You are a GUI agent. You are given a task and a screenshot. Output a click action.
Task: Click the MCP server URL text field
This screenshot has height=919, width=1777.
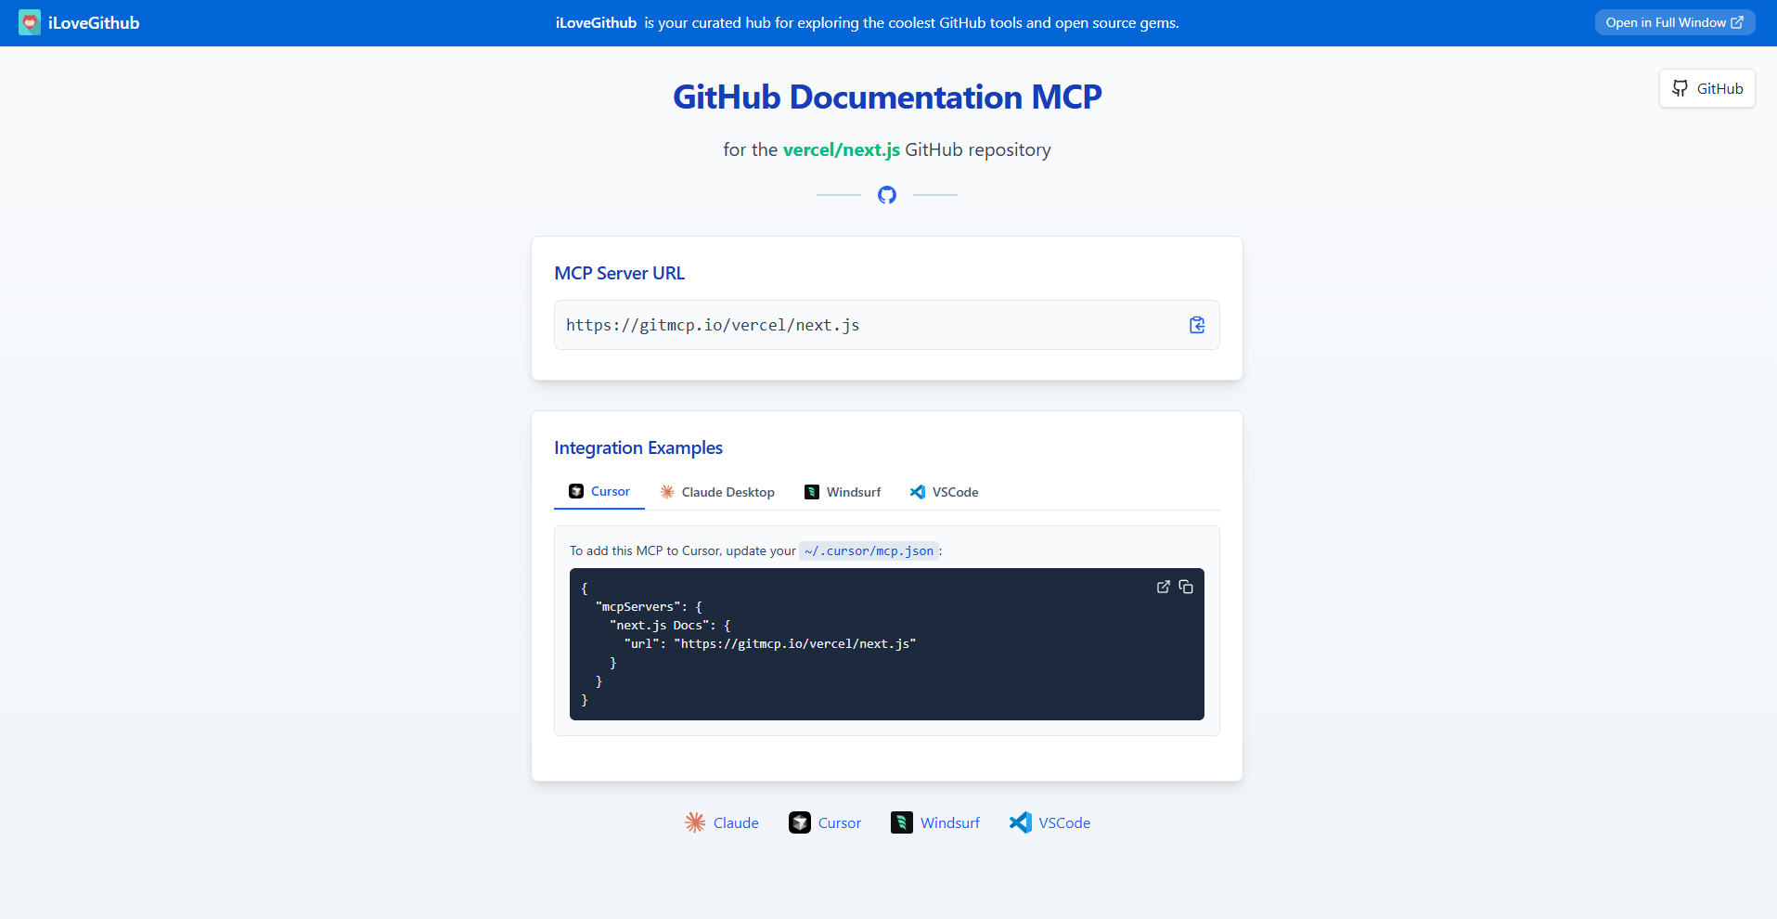click(886, 325)
